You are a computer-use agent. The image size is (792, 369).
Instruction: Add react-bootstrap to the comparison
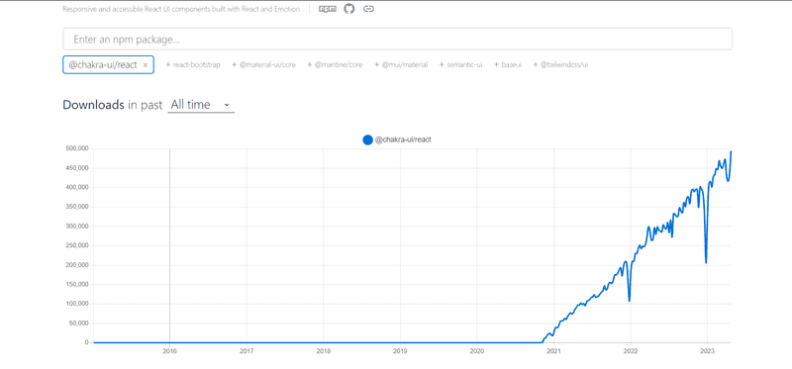(x=193, y=65)
